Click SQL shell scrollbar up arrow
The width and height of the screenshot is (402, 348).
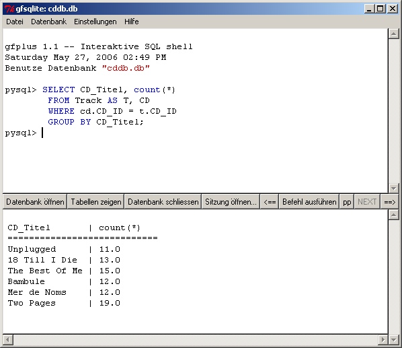pyautogui.click(x=393, y=34)
